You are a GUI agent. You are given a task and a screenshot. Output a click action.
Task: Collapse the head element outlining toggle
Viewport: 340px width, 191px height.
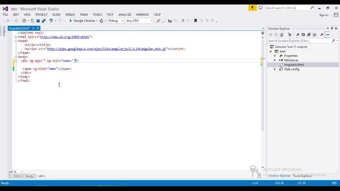click(15, 41)
